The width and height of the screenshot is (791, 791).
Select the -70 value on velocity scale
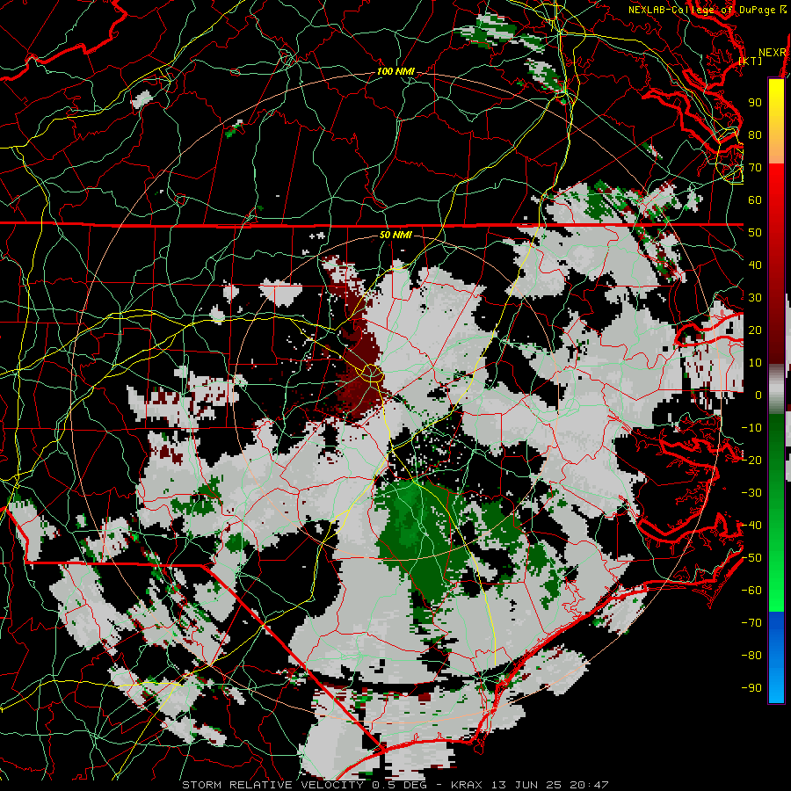[x=751, y=623]
